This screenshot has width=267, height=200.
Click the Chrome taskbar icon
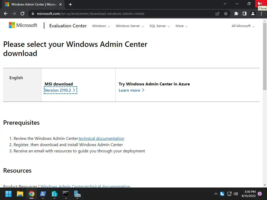tap(32, 194)
